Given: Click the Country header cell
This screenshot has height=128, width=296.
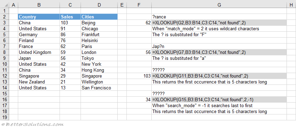Looking at the screenshot, I should point(39,17).
